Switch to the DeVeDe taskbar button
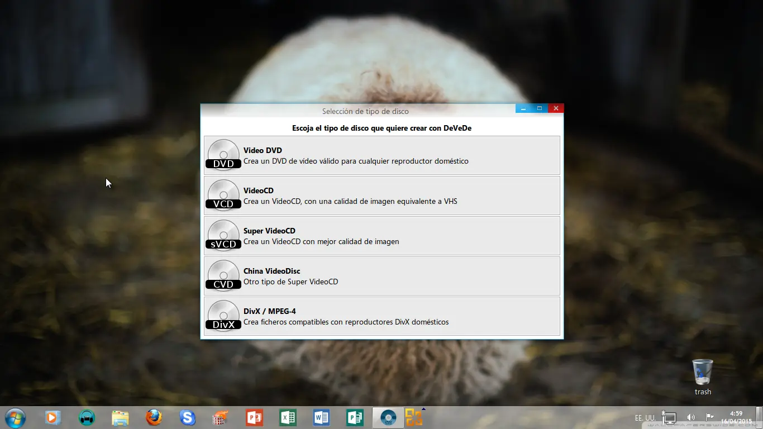763x429 pixels. [388, 418]
